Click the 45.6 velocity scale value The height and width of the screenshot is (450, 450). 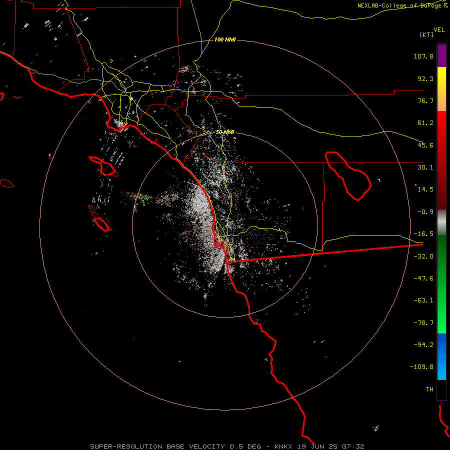[x=425, y=145]
